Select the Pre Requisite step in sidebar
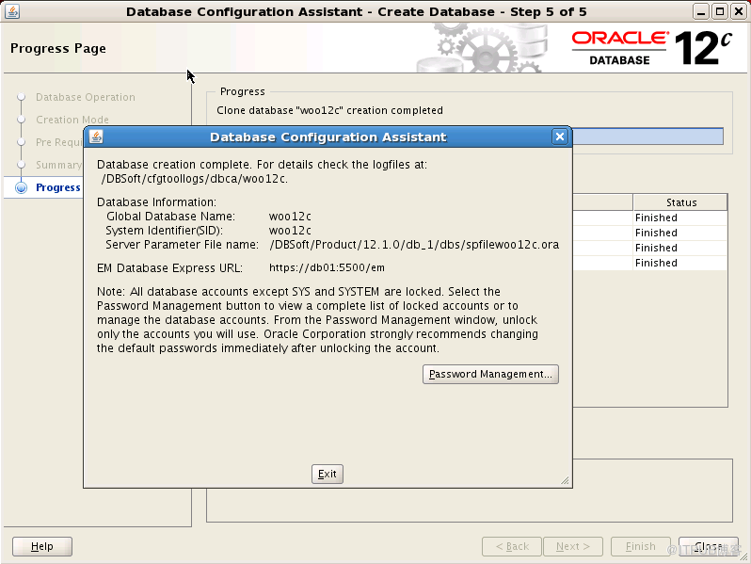 click(x=59, y=142)
